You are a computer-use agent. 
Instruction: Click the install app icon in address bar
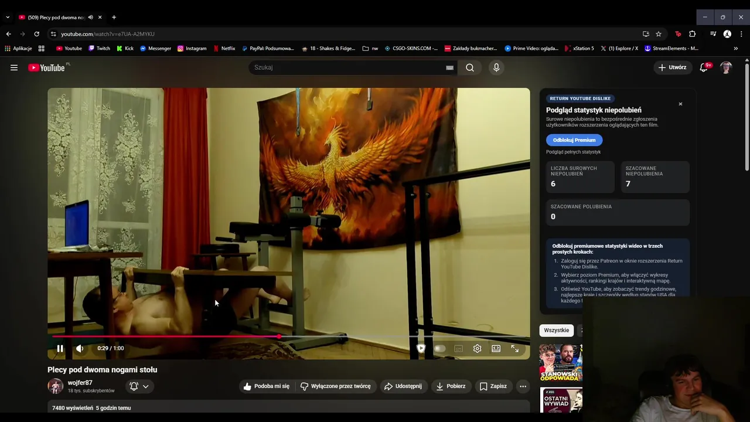(646, 34)
